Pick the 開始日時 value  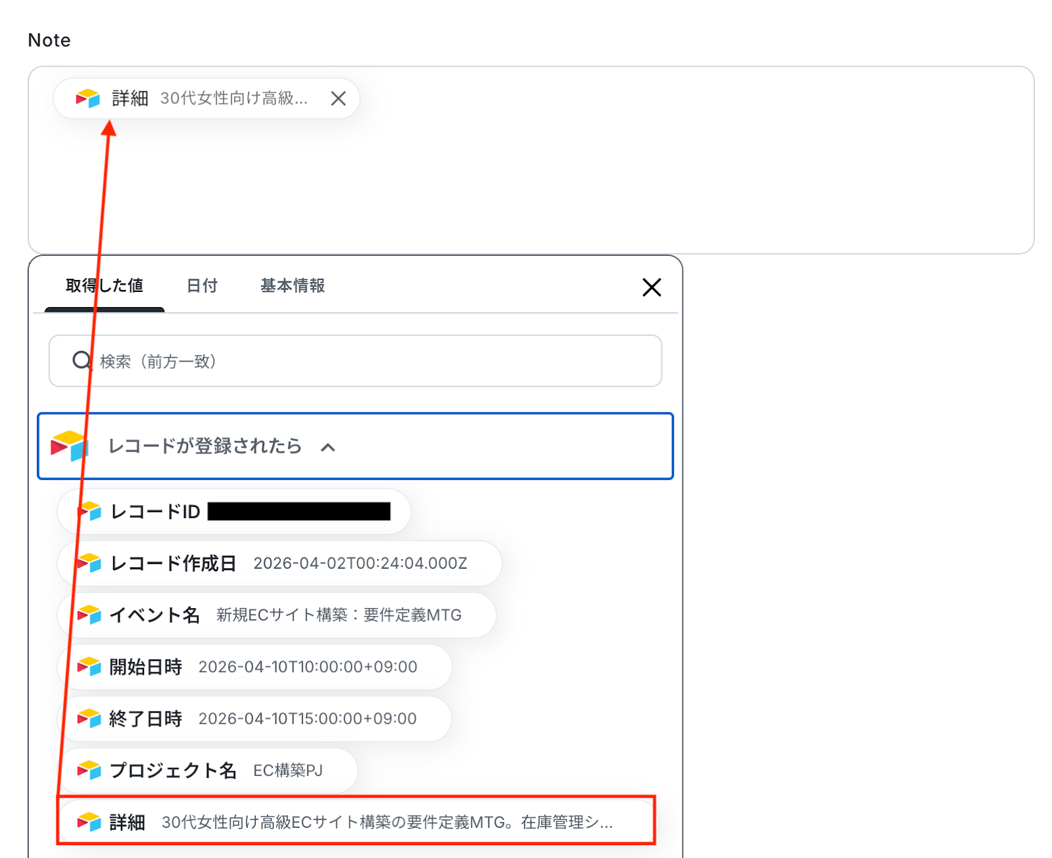click(x=254, y=667)
